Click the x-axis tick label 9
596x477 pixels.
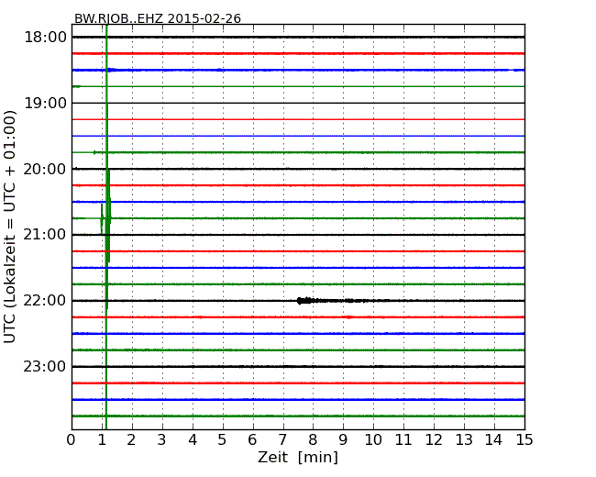pos(343,440)
